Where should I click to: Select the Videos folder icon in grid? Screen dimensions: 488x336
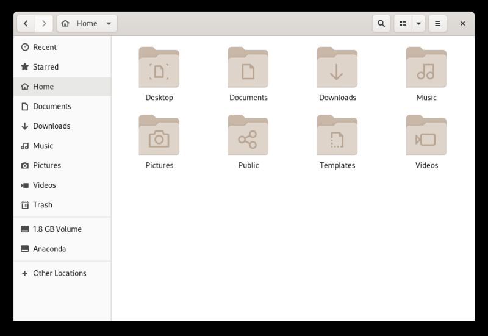pos(426,135)
